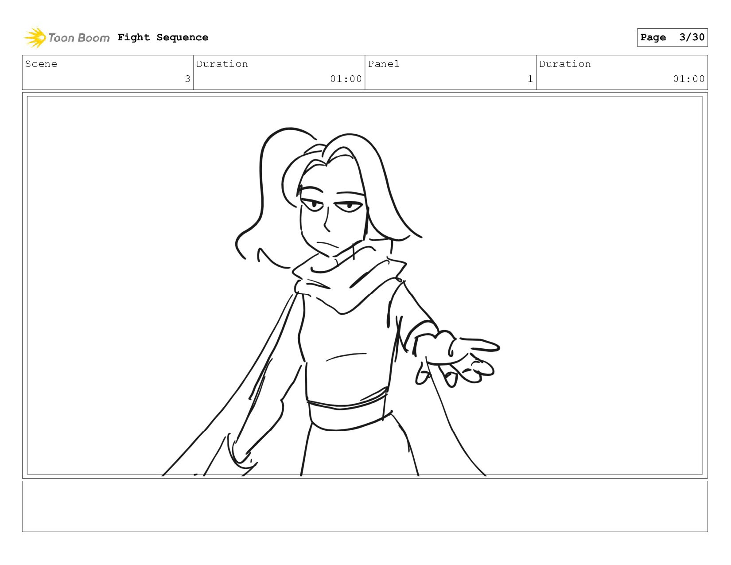Image resolution: width=731 pixels, height=565 pixels.
Task: Click the scene Duration value next to Scene
Action: pos(346,79)
